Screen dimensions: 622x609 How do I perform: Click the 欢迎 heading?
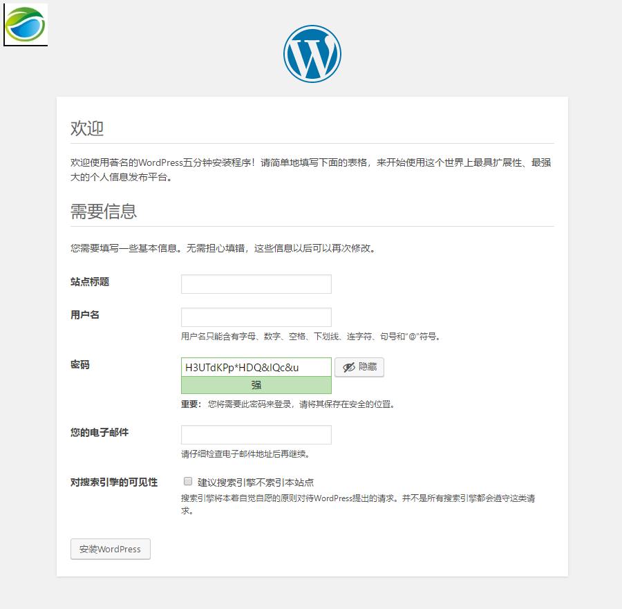(87, 129)
